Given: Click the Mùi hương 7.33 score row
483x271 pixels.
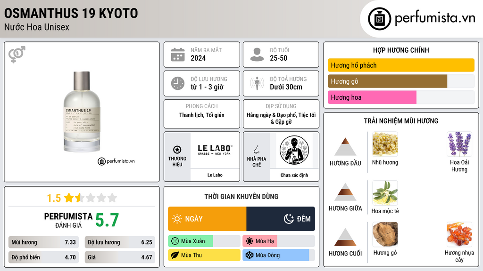Looking at the screenshot, I should [43, 242].
